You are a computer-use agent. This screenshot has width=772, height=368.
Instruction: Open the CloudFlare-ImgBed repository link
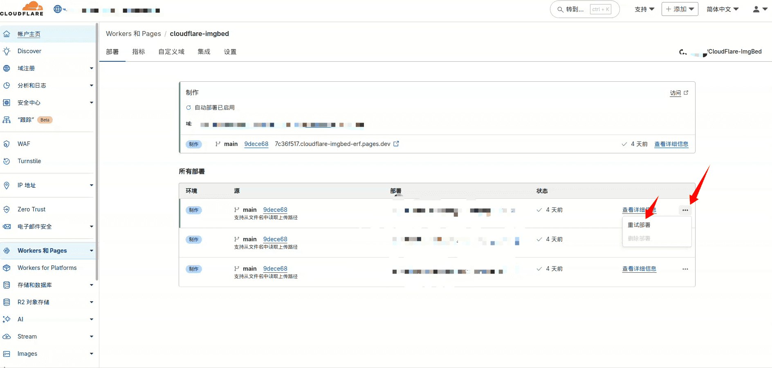(735, 52)
